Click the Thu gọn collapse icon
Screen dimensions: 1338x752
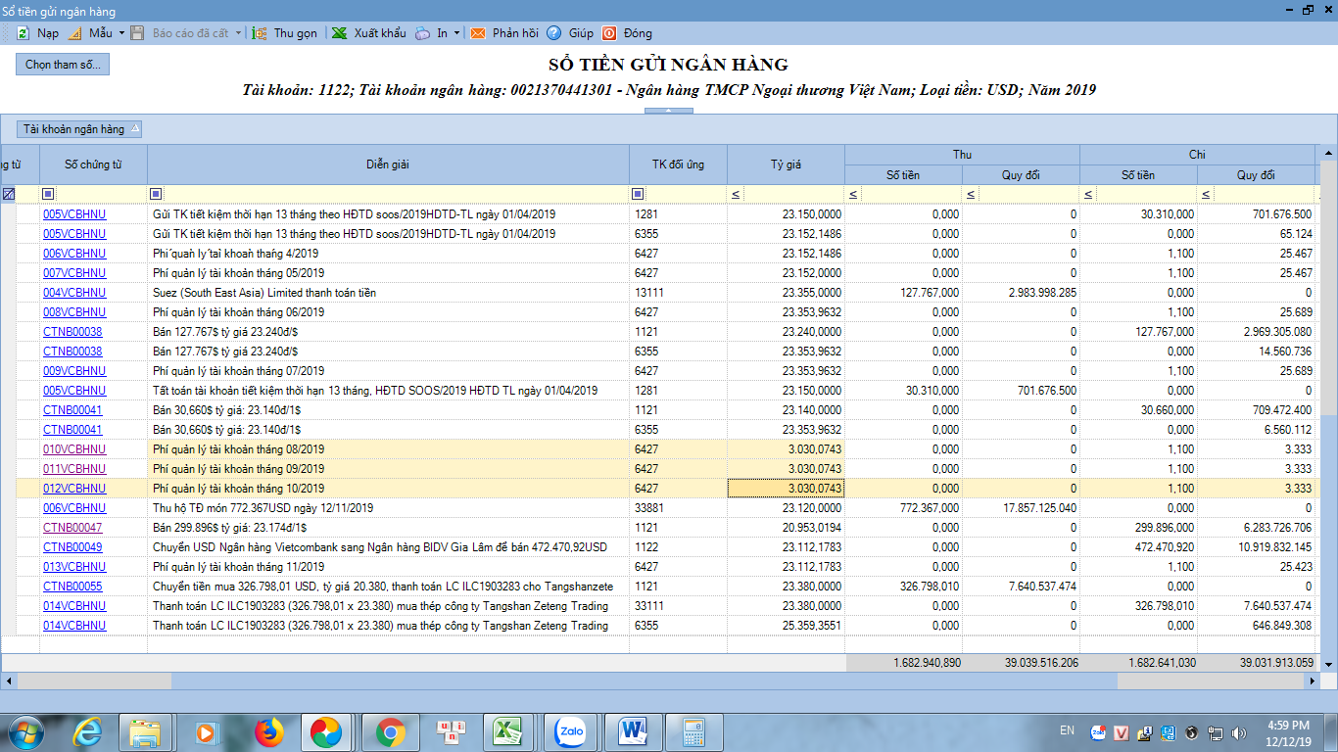click(260, 32)
